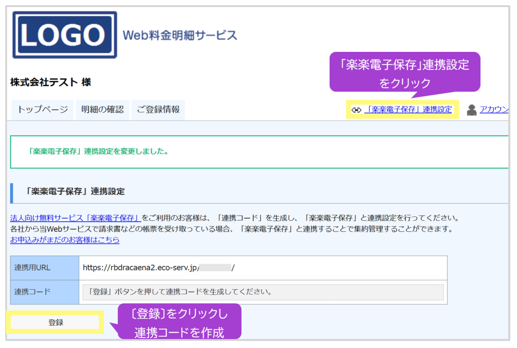Click the chain link icon beside 連携設定
The width and height of the screenshot is (517, 348).
357,110
